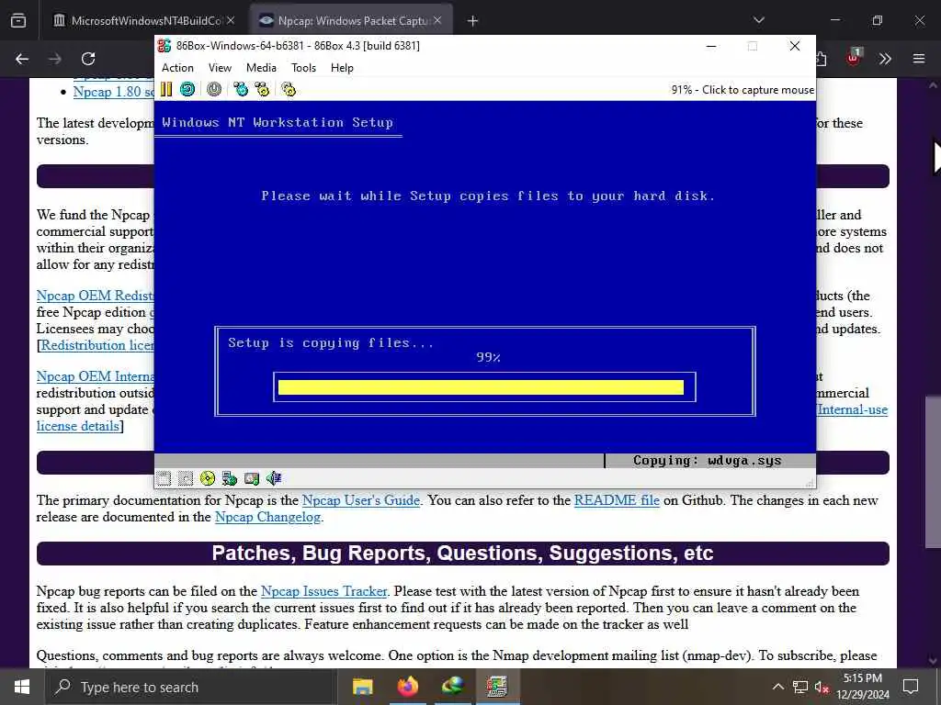Image resolution: width=941 pixels, height=705 pixels.
Task: Open the Npcap OEM Redist link
Action: [95, 296]
